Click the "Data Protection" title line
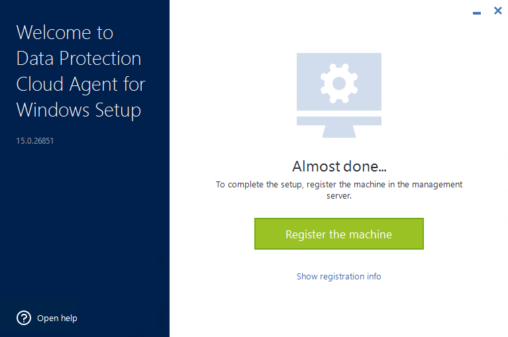 [x=79, y=58]
